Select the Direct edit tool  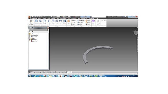click(x=65, y=21)
